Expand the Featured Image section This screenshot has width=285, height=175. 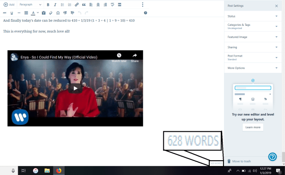pyautogui.click(x=252, y=37)
